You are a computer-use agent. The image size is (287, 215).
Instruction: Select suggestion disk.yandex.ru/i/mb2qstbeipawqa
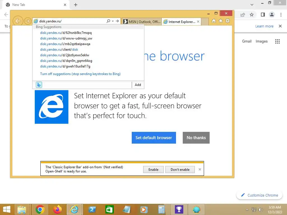65,44
